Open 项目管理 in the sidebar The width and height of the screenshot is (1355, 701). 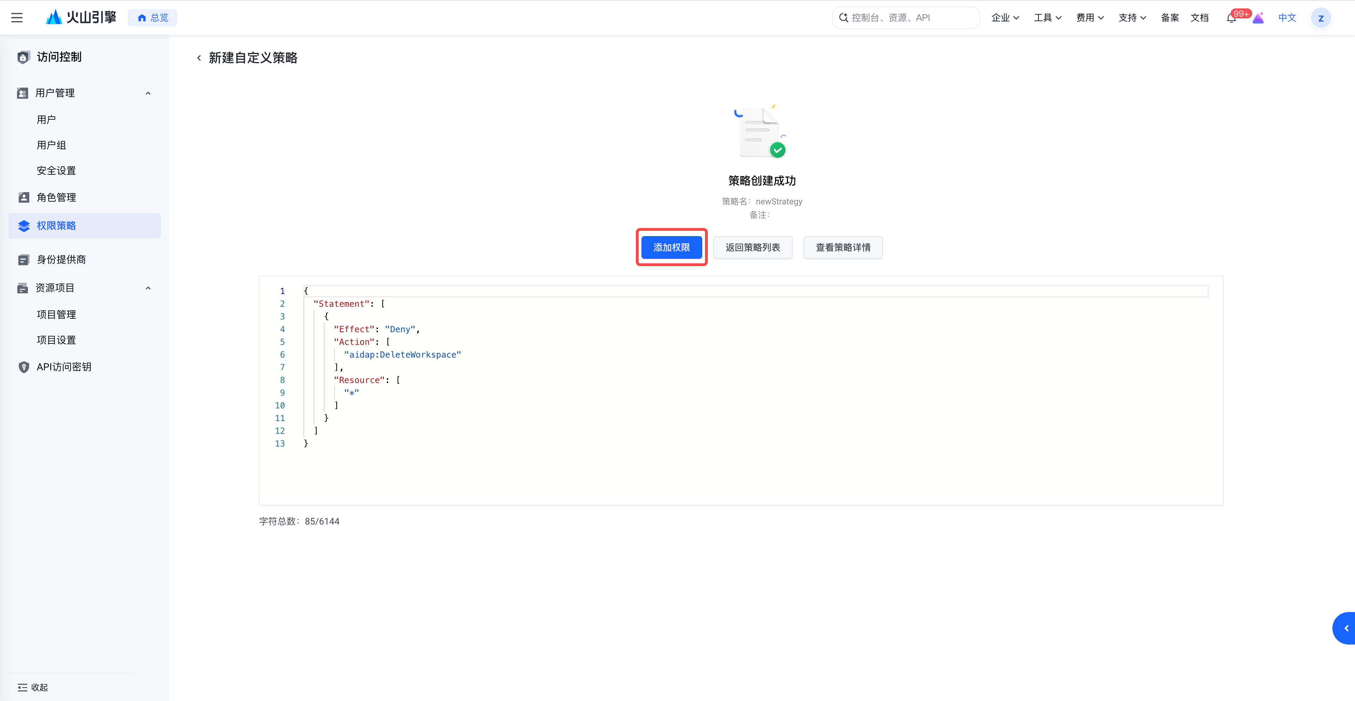click(56, 315)
